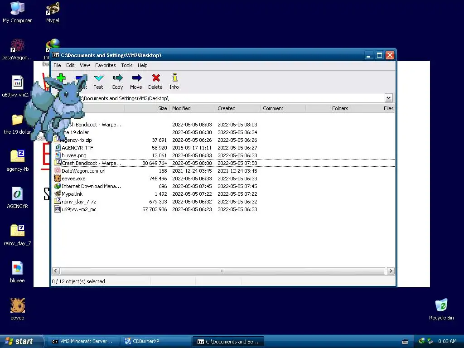Open the Favorites menu
This screenshot has width=464, height=348.
pyautogui.click(x=105, y=65)
